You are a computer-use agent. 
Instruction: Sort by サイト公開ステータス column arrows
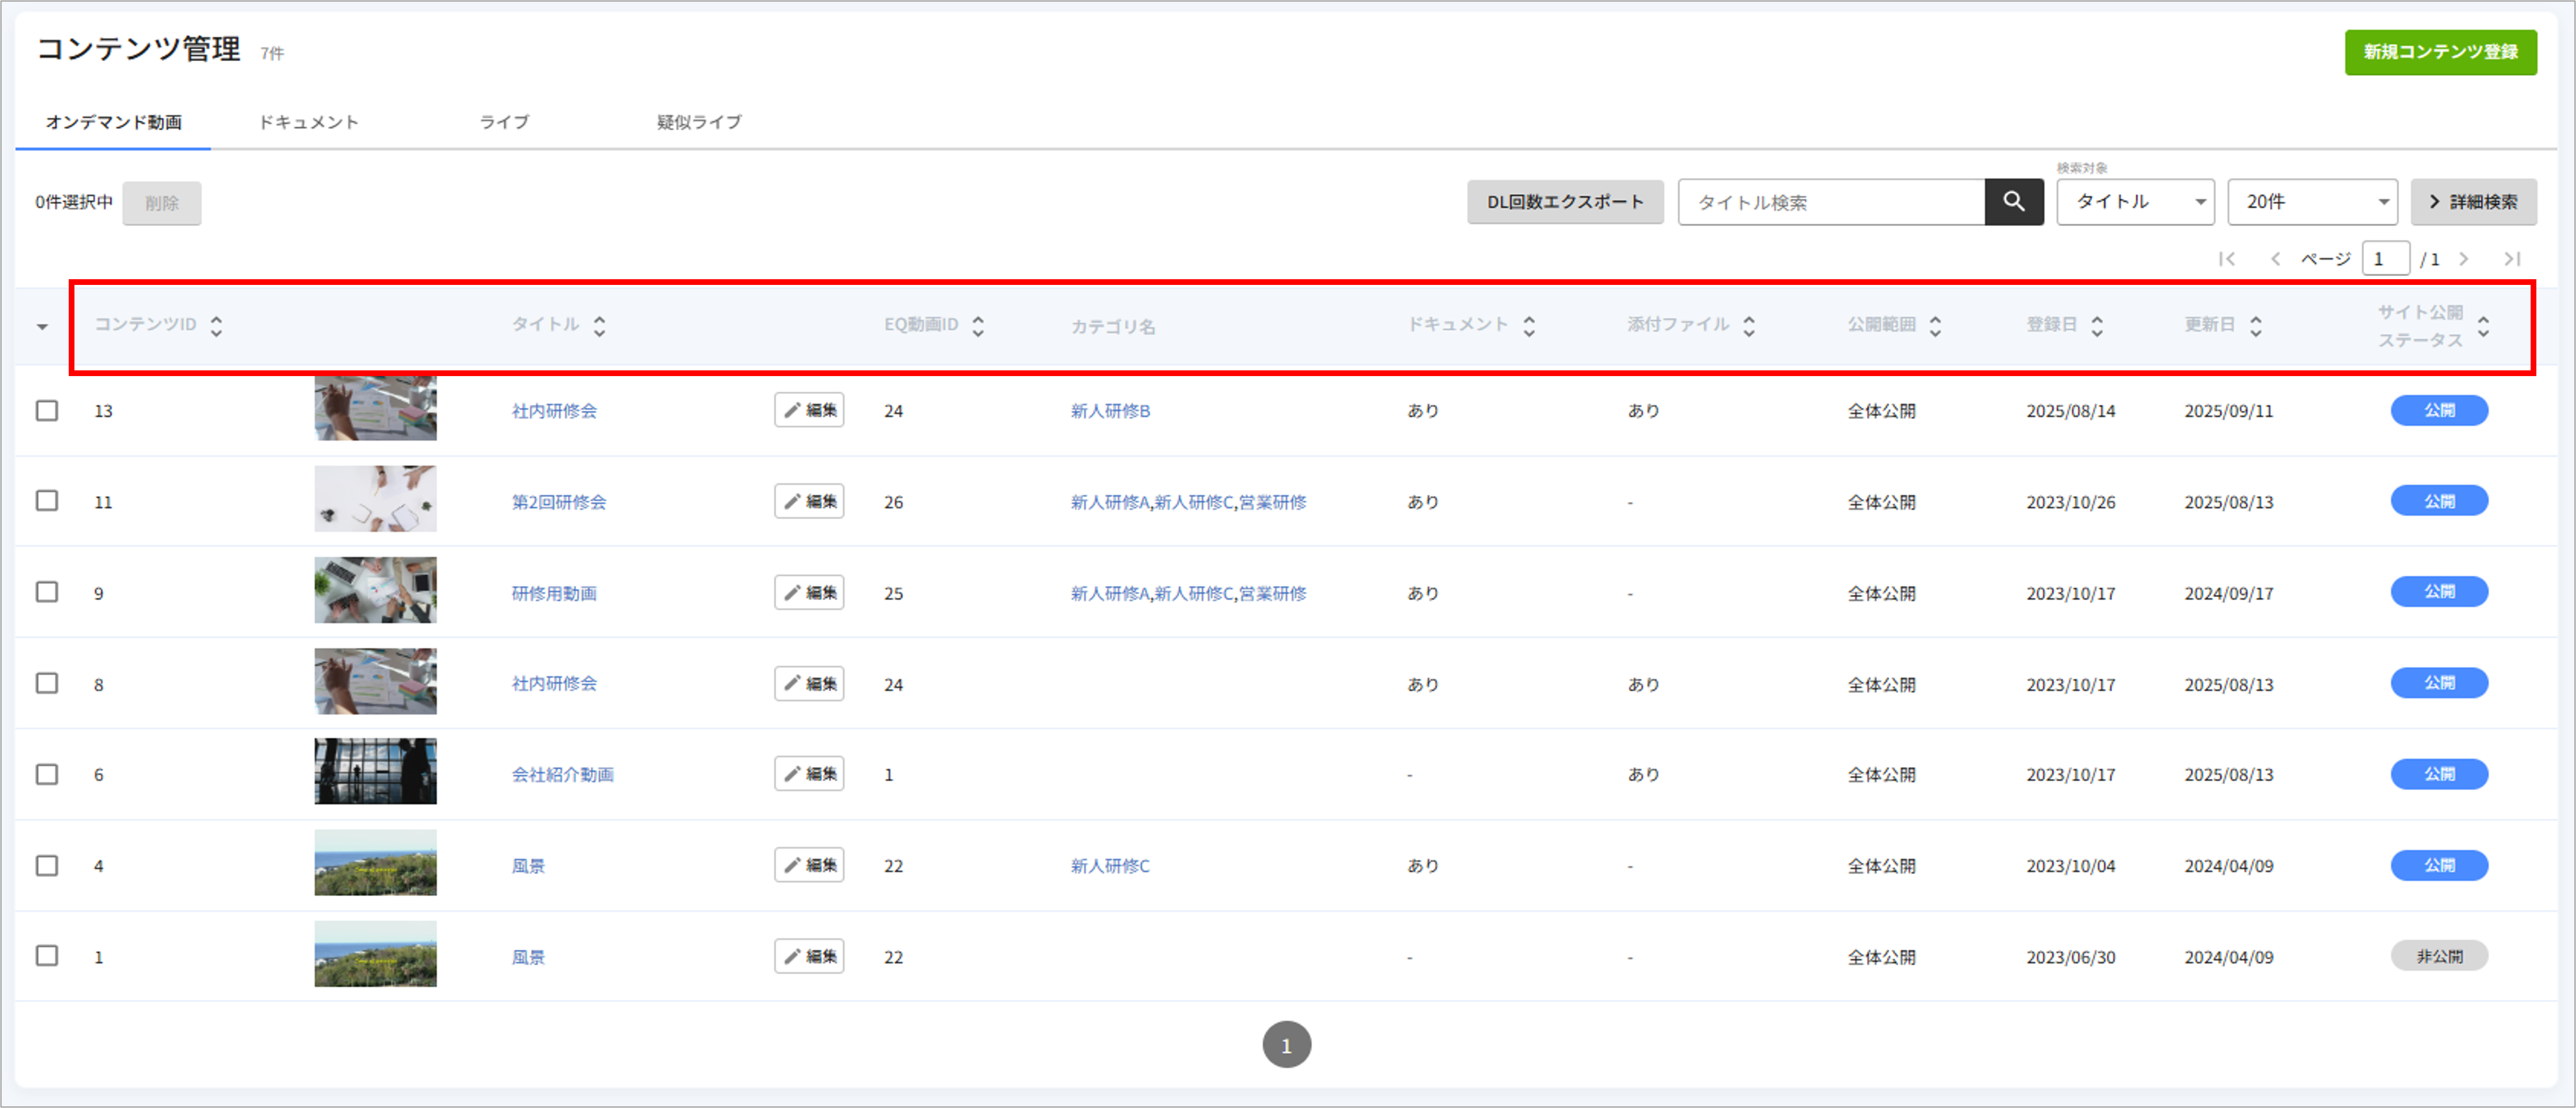click(2483, 325)
